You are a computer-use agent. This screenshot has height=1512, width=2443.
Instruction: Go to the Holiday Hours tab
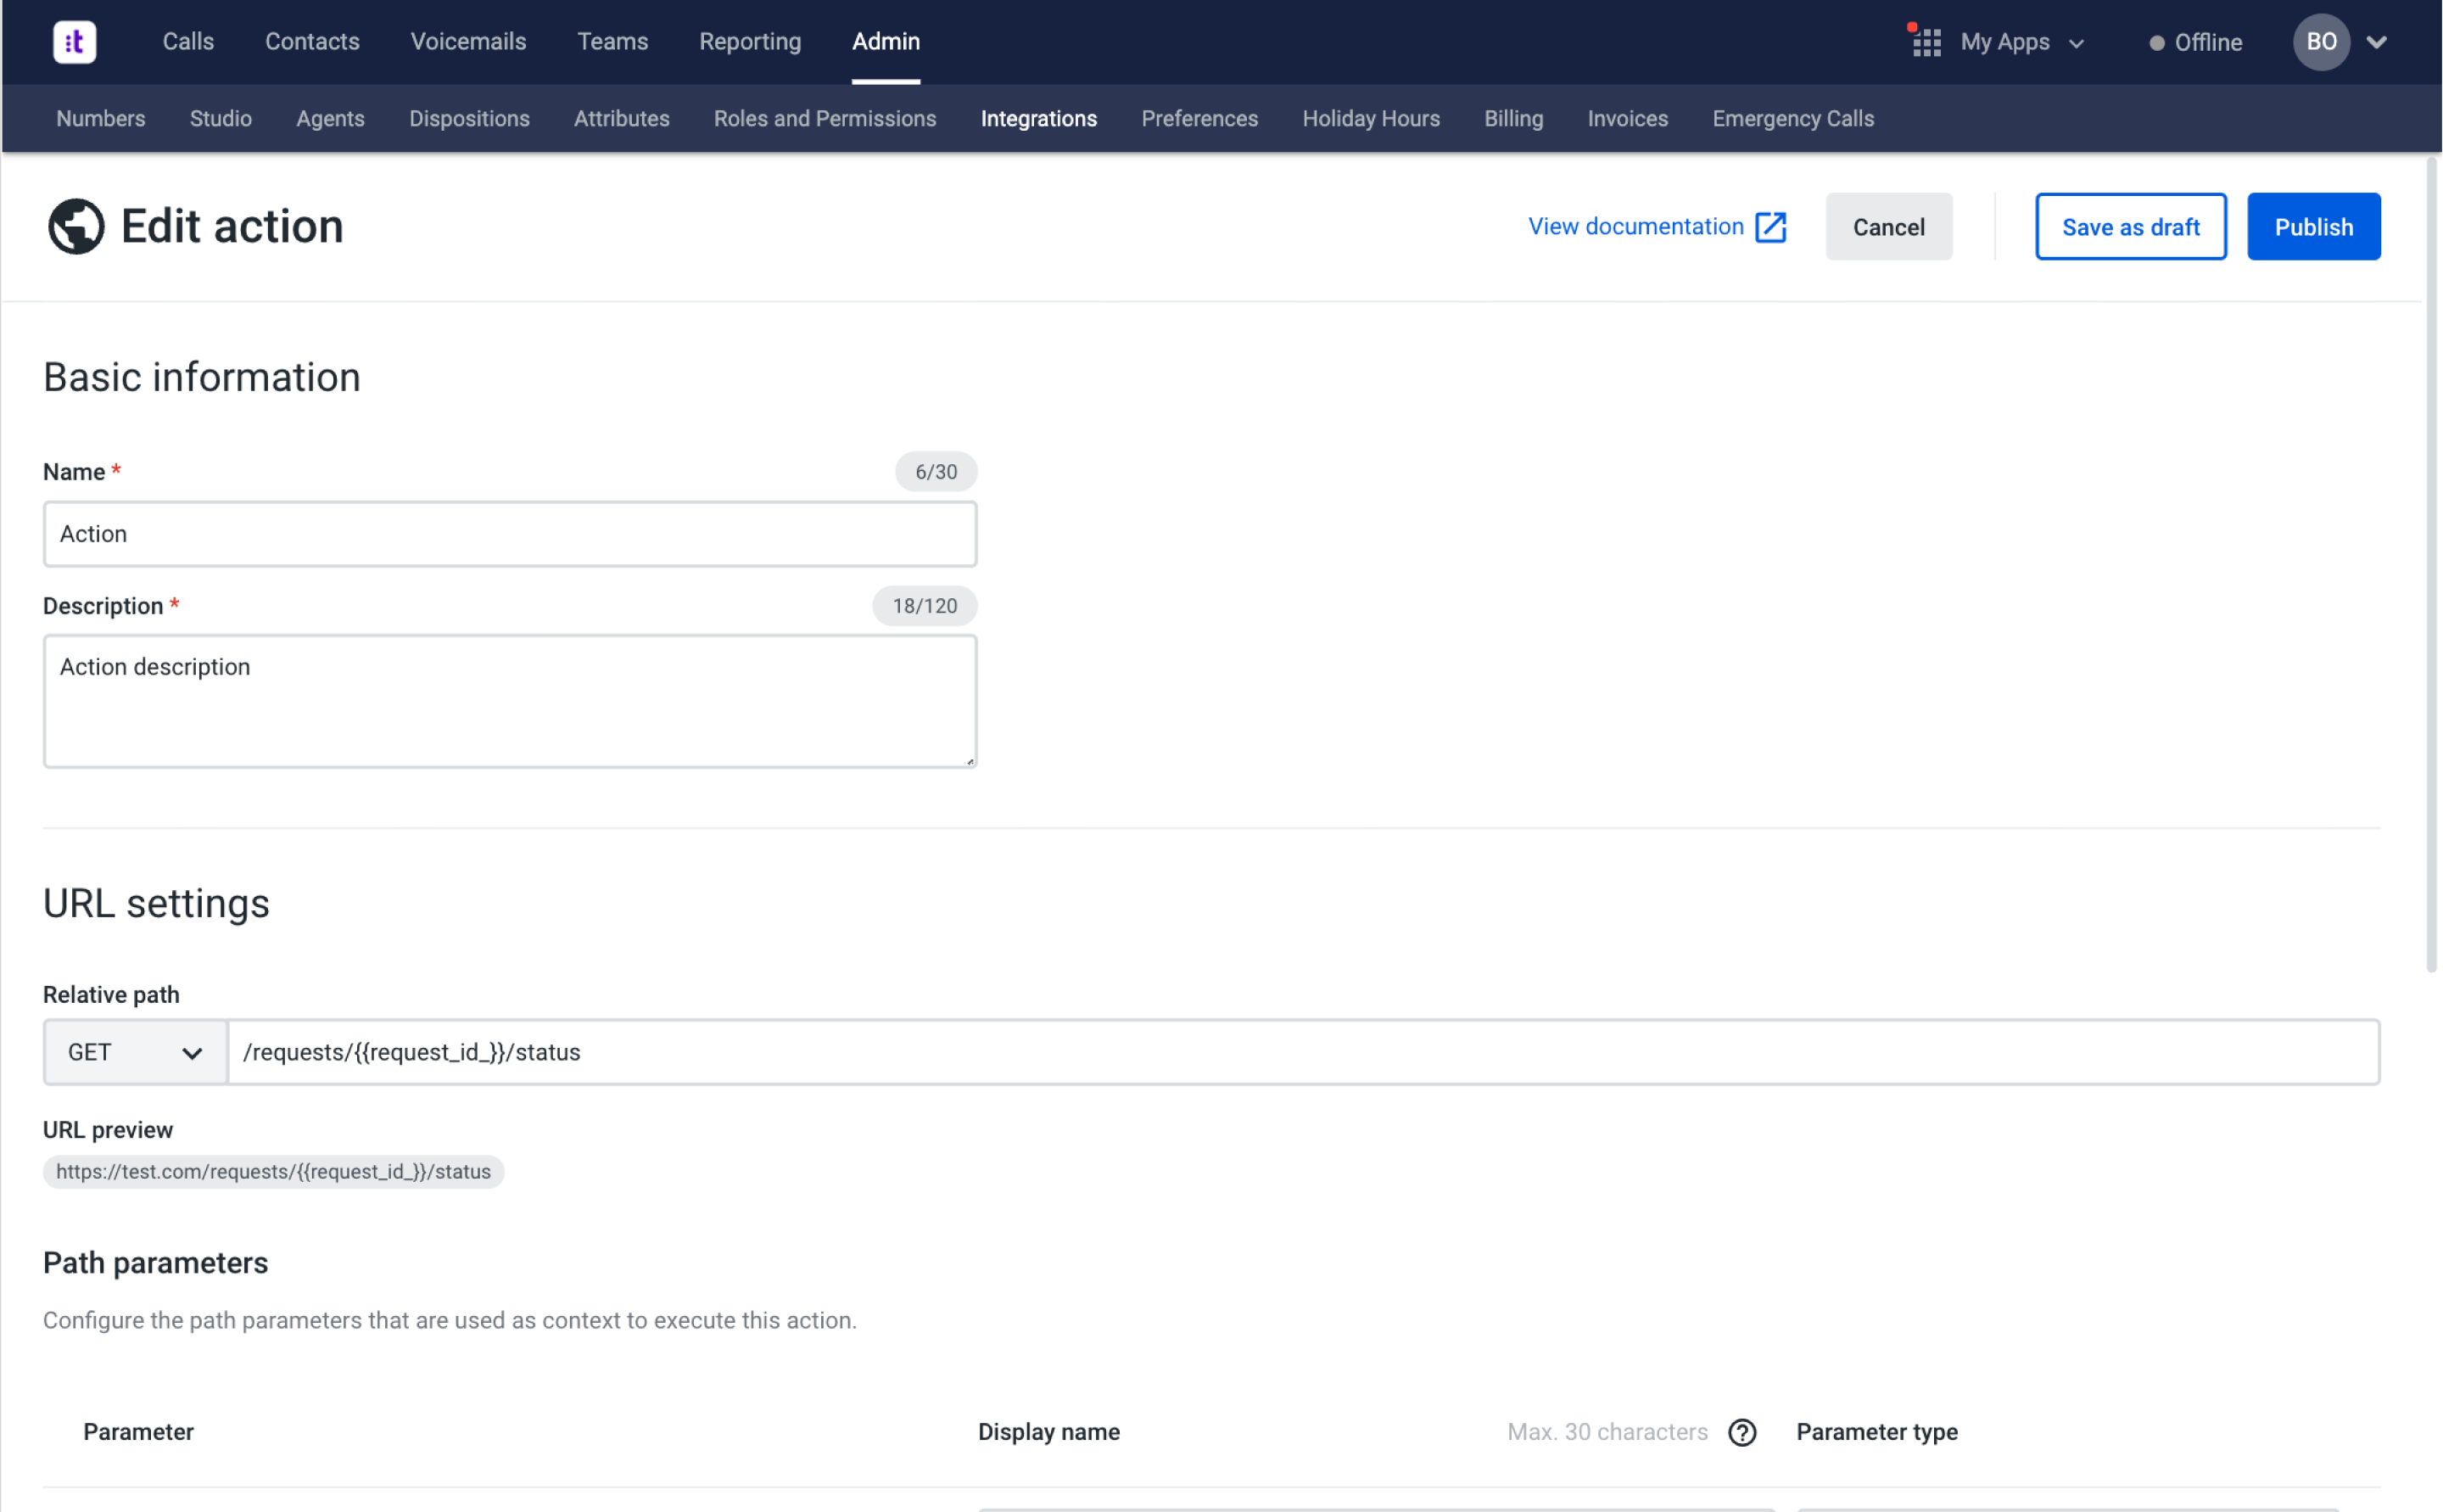pos(1371,118)
